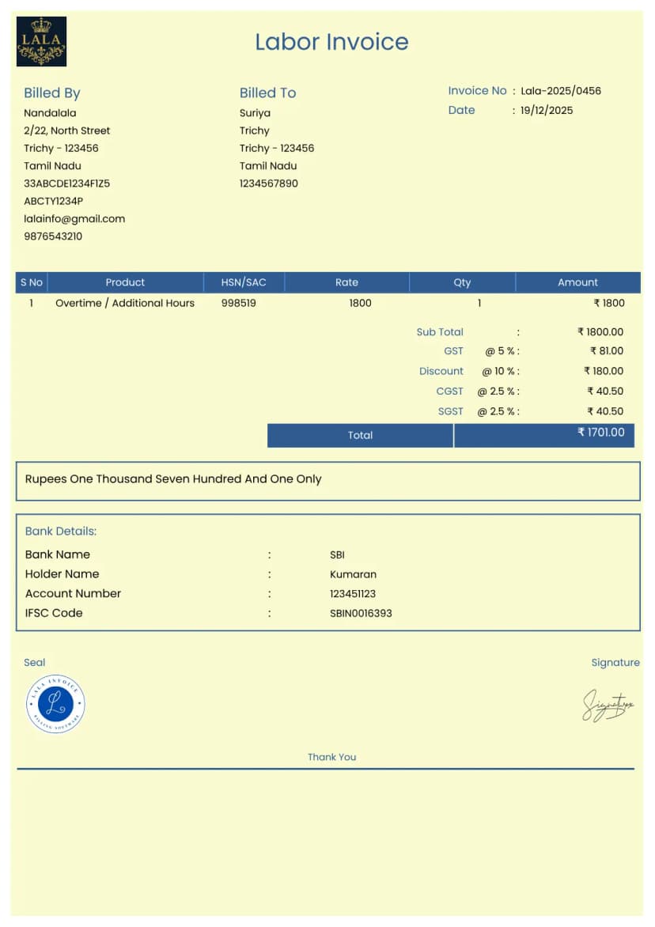Select the amount in words text
The height and width of the screenshot is (927, 655).
point(173,479)
